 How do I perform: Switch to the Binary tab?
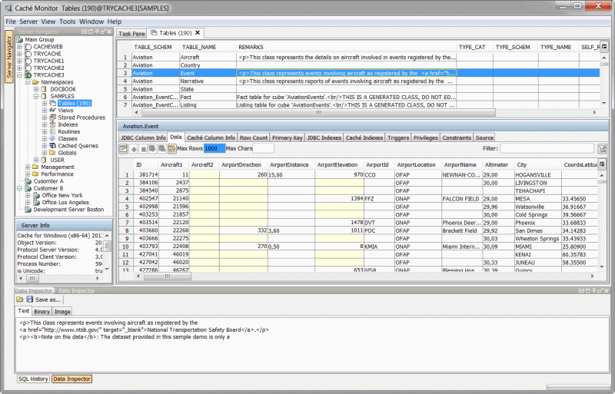(42, 312)
